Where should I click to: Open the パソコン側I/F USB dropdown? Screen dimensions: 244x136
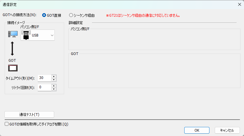tap(52, 35)
